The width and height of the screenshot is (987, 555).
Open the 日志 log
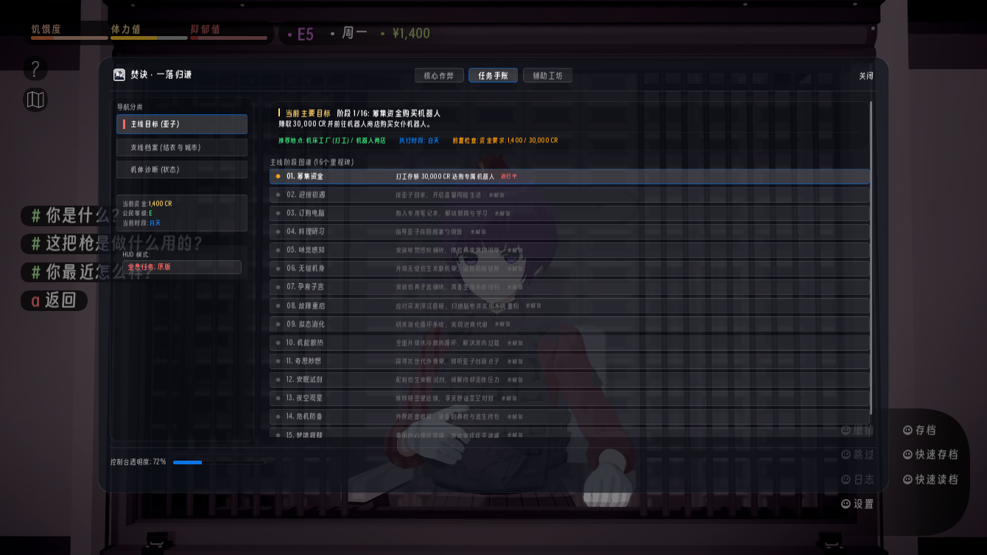pos(857,480)
